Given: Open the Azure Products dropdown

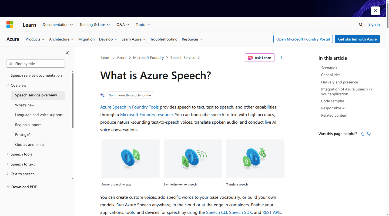Looking at the screenshot, I should [x=35, y=39].
